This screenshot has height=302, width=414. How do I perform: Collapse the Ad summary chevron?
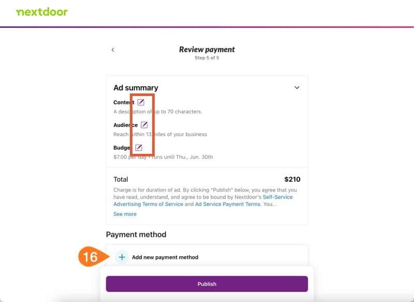click(x=297, y=87)
